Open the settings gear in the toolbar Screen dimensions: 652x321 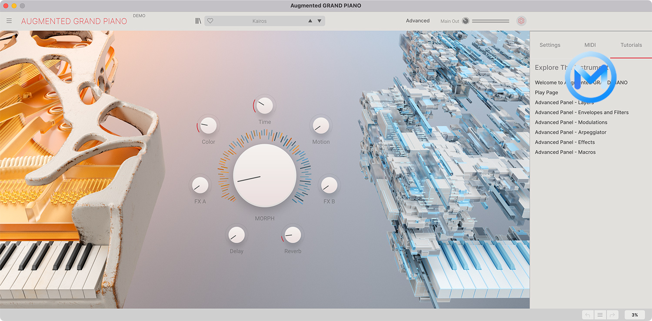point(521,20)
